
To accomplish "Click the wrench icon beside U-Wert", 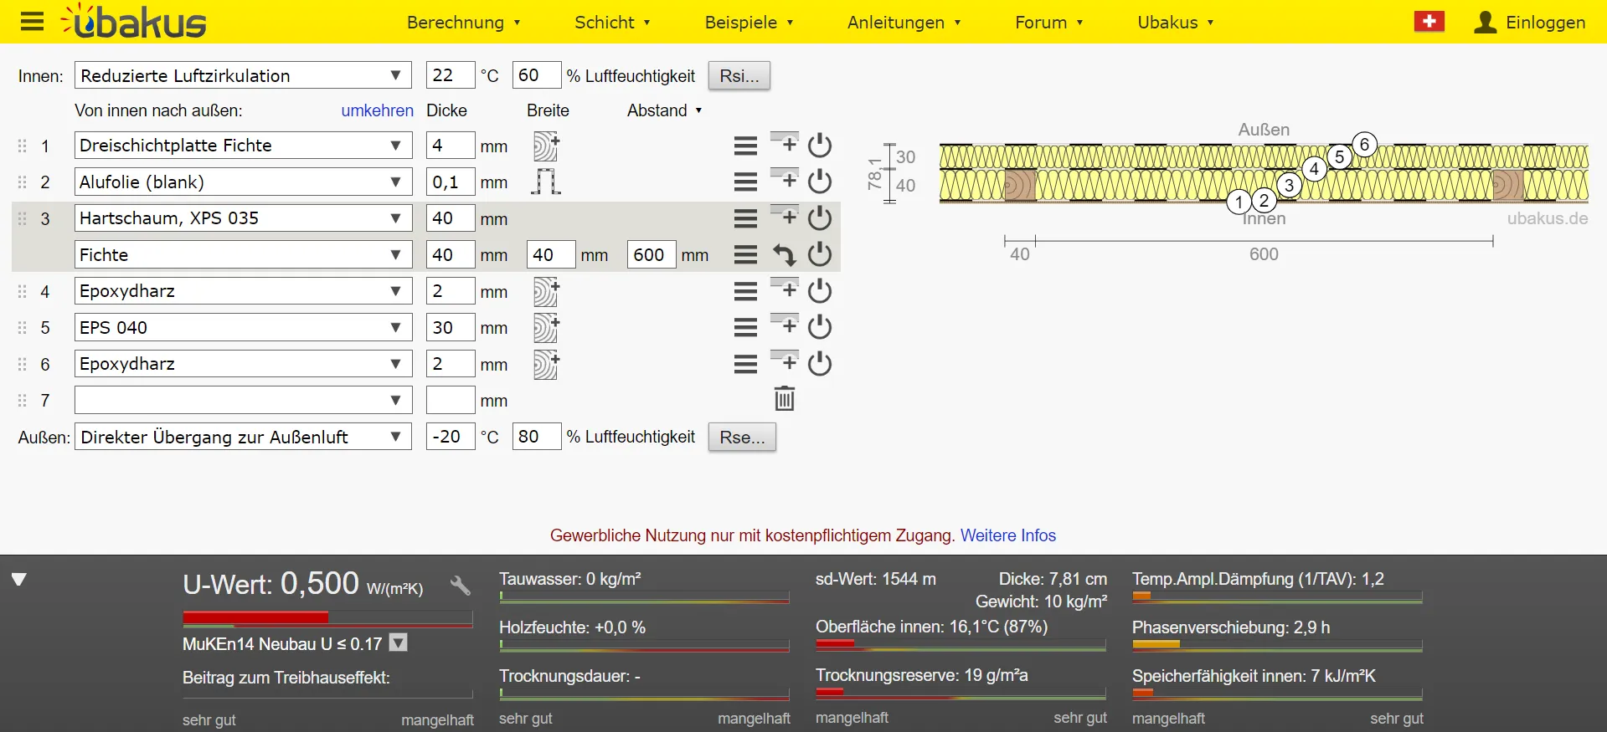I will pyautogui.click(x=460, y=585).
